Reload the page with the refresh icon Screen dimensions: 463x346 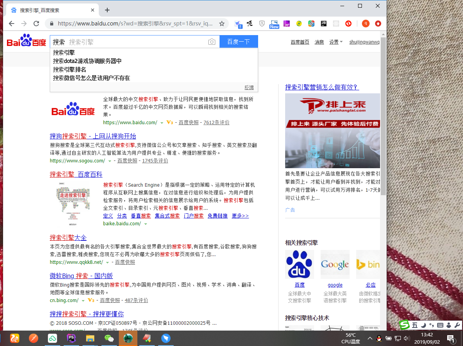(36, 24)
